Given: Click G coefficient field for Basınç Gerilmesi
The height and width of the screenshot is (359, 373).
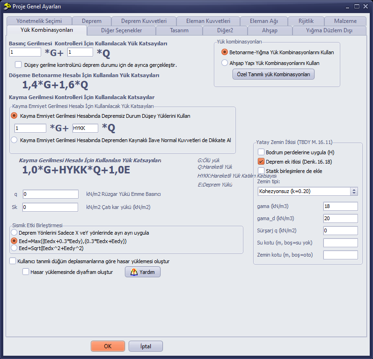Looking at the screenshot, I should (x=25, y=52).
